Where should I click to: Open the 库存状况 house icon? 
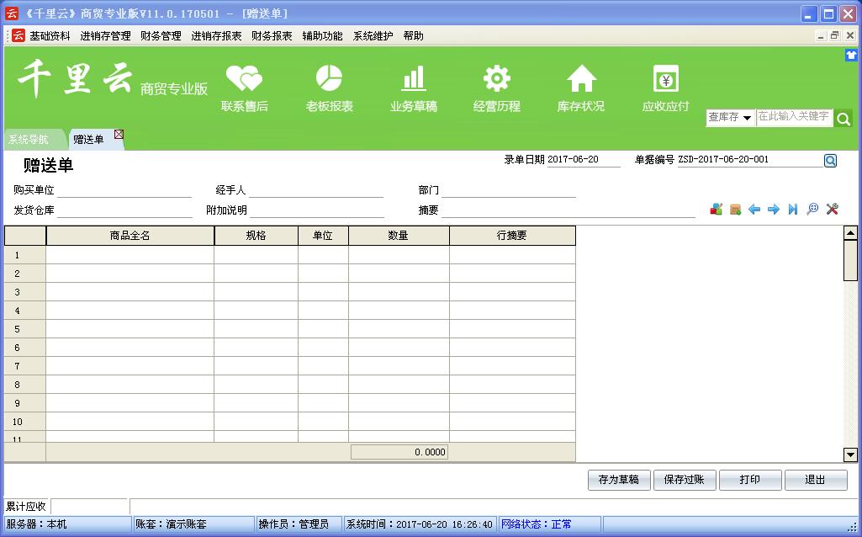click(x=580, y=88)
